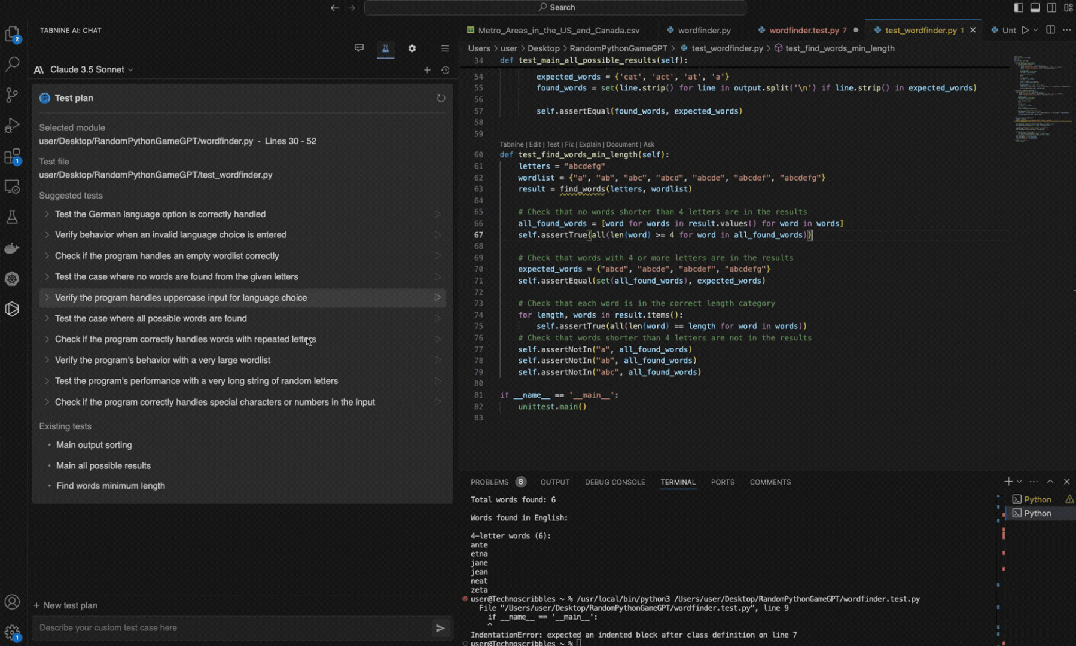Open chat history clock icon
The width and height of the screenshot is (1076, 646).
(x=445, y=70)
